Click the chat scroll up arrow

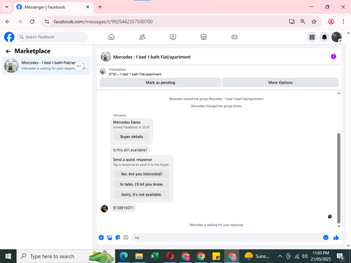338,93
